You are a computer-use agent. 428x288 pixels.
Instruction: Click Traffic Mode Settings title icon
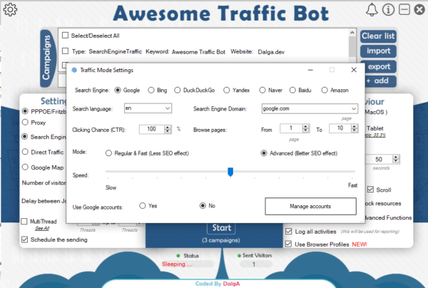click(x=74, y=70)
